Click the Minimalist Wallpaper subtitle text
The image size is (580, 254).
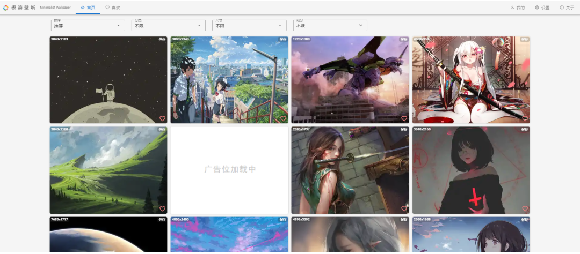click(55, 8)
